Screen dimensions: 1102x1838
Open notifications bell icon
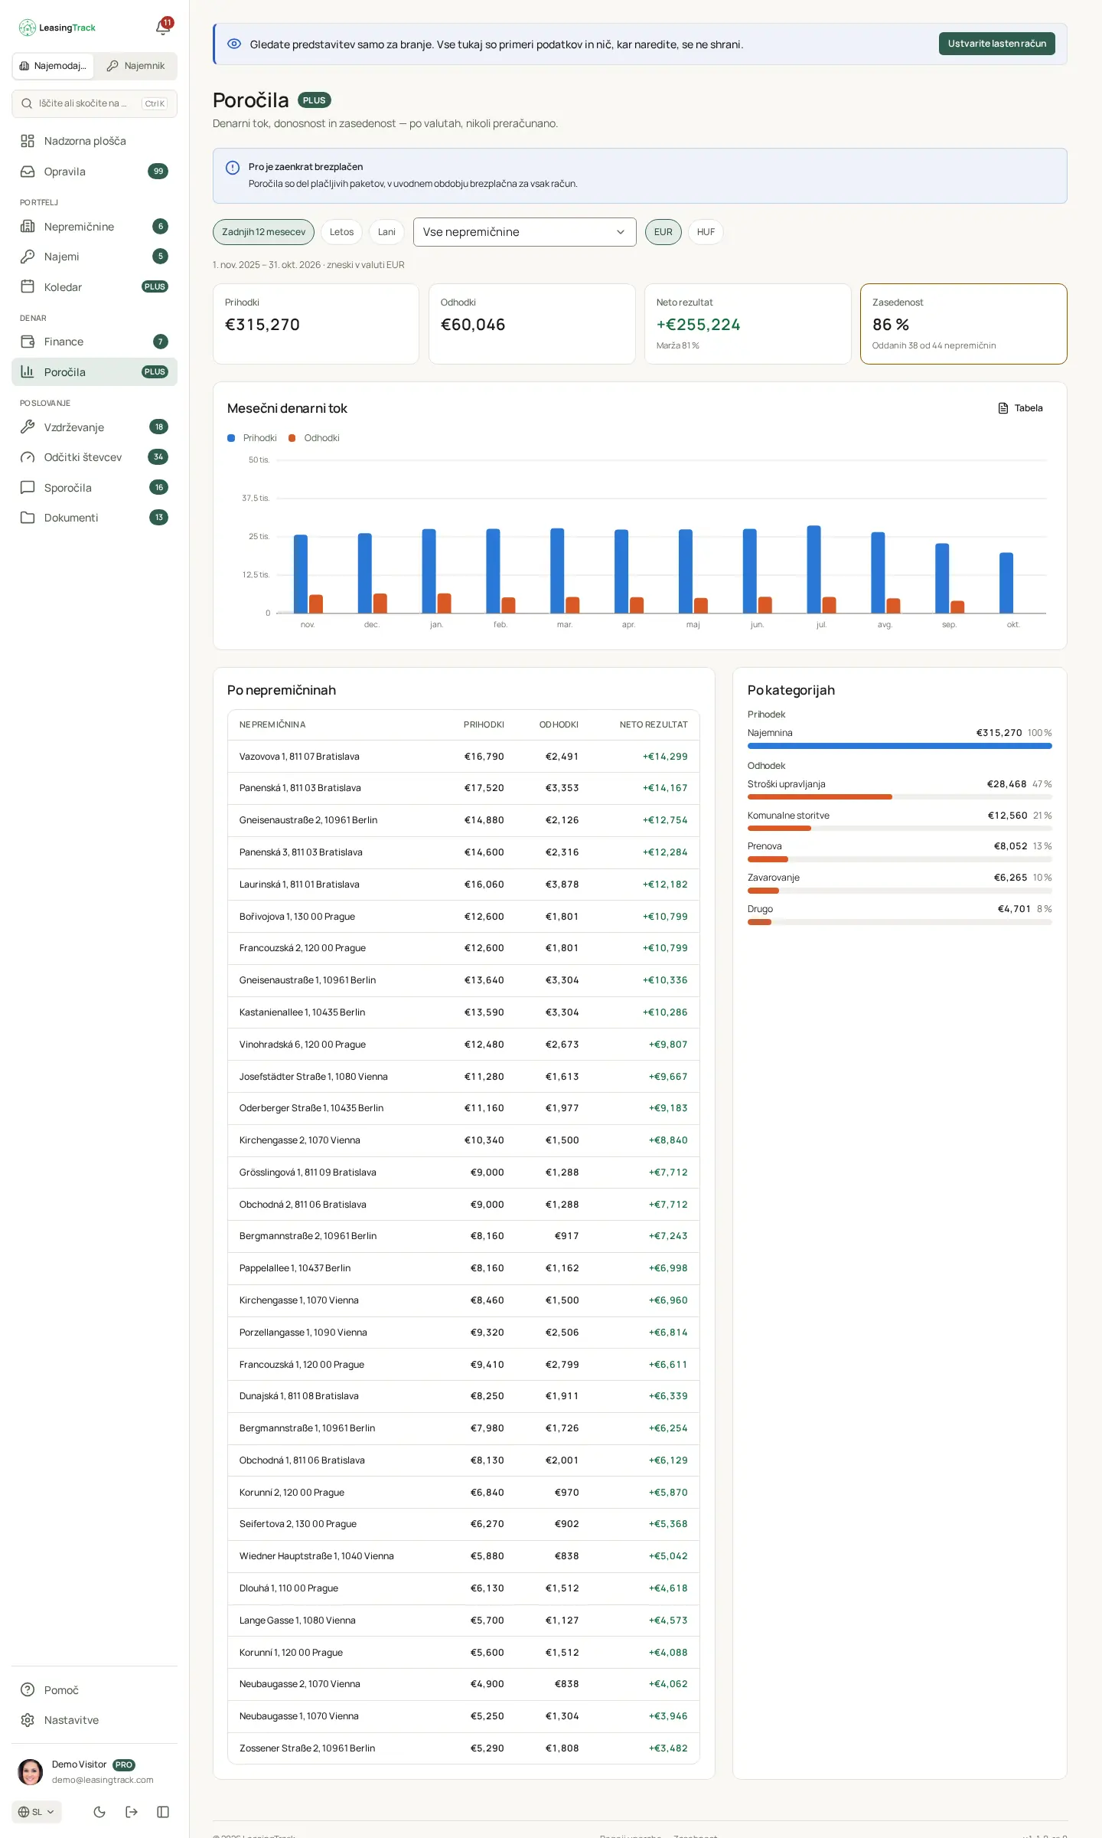[163, 28]
